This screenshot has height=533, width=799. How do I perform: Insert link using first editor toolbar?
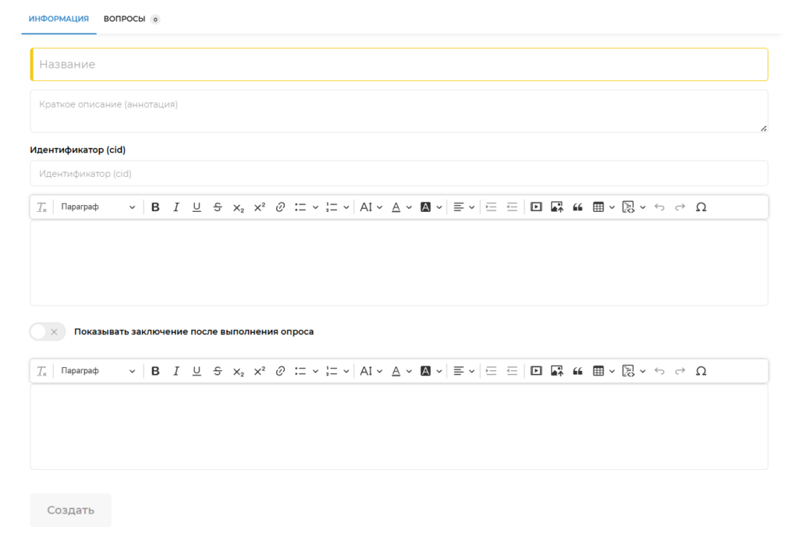[280, 207]
